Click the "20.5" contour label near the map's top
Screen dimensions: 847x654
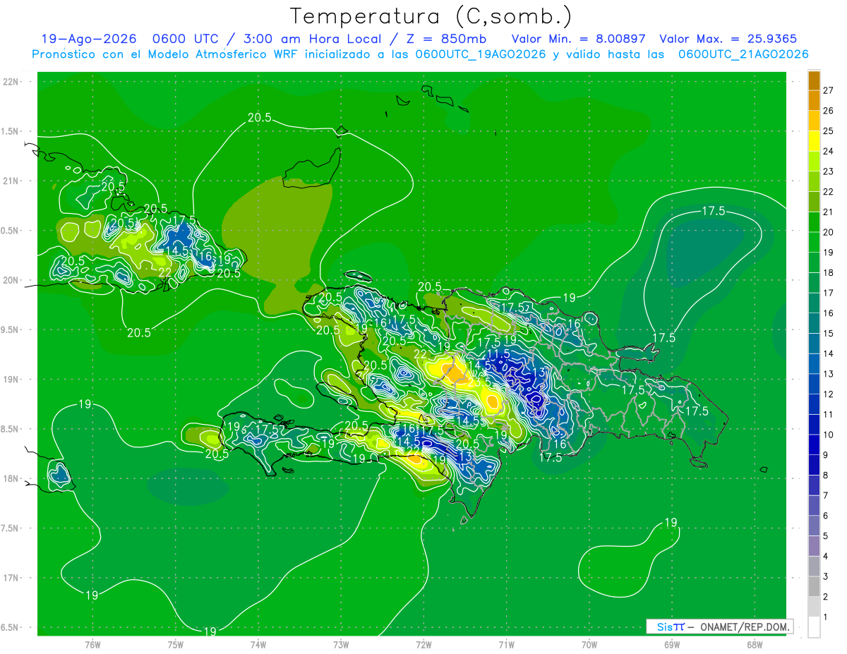coord(259,118)
